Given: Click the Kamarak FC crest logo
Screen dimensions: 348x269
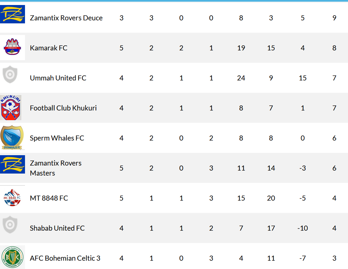Looking at the screenshot, I should pyautogui.click(x=12, y=47).
